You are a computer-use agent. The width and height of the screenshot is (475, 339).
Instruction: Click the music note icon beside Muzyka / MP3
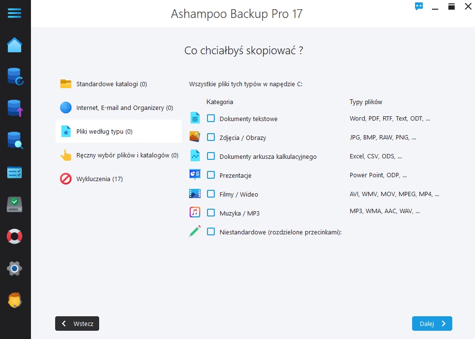(x=195, y=212)
